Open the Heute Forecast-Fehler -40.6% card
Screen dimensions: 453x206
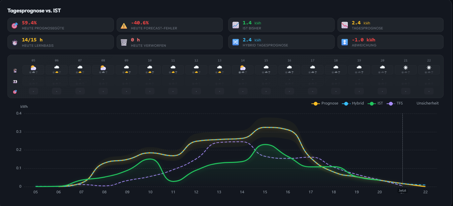(x=170, y=25)
